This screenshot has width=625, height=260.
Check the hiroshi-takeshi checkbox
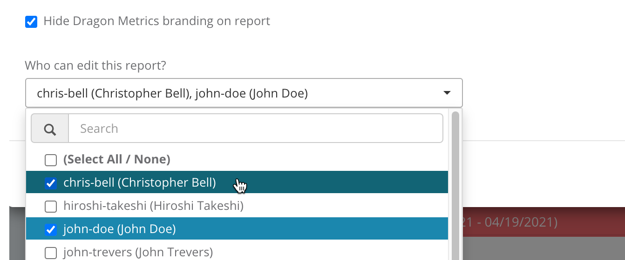(50, 206)
